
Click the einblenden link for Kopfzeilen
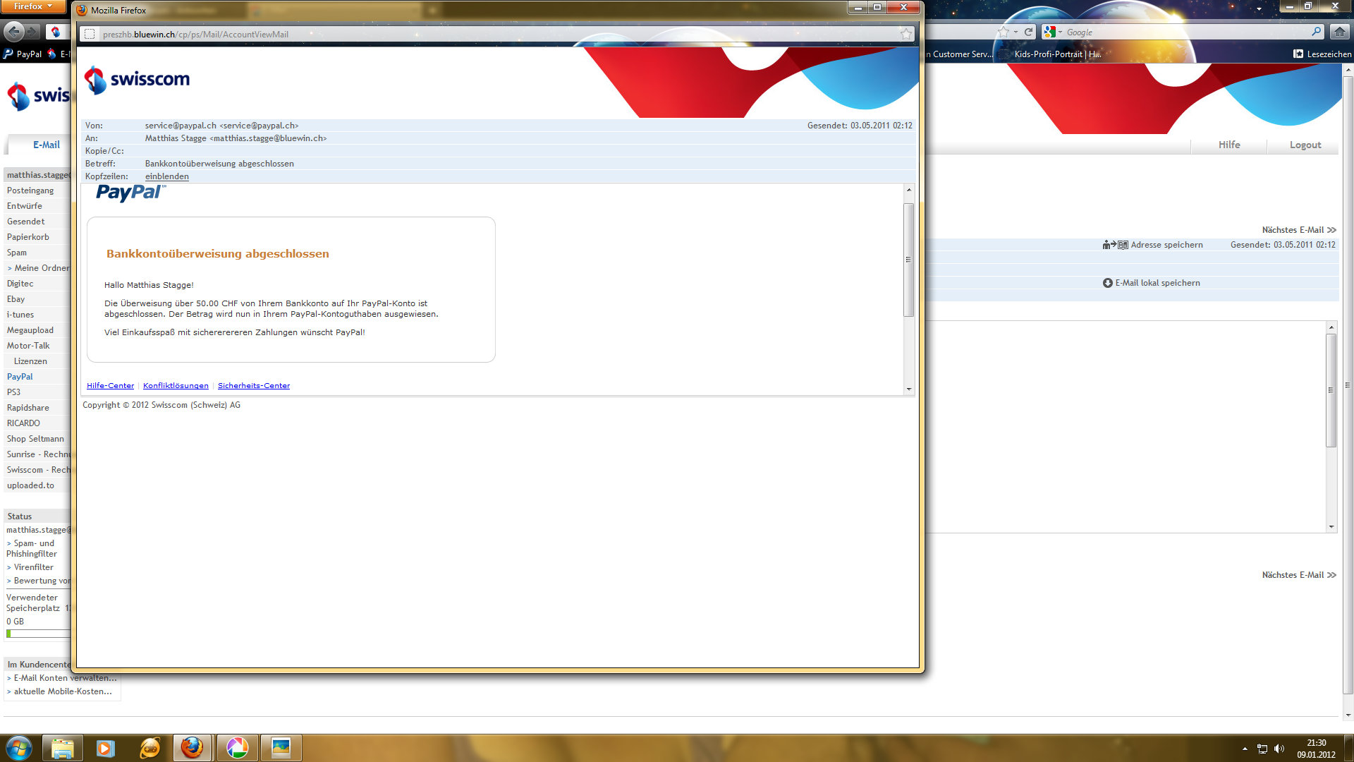[x=166, y=176]
